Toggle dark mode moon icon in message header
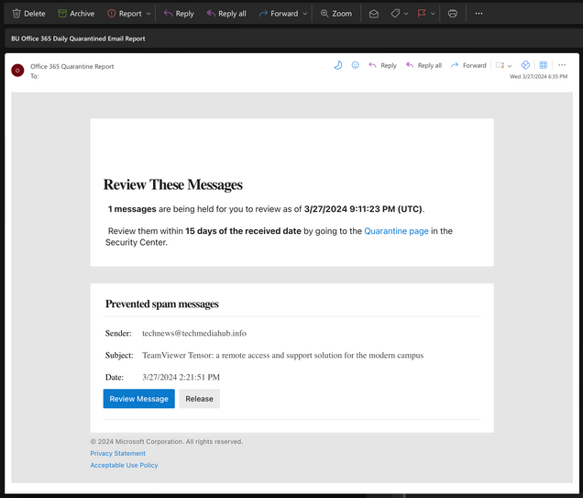 338,65
